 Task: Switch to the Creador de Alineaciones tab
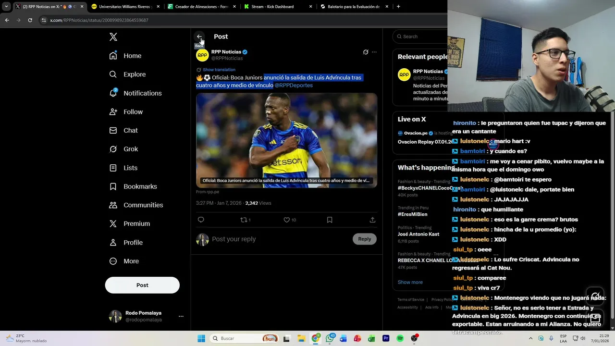pyautogui.click(x=201, y=7)
